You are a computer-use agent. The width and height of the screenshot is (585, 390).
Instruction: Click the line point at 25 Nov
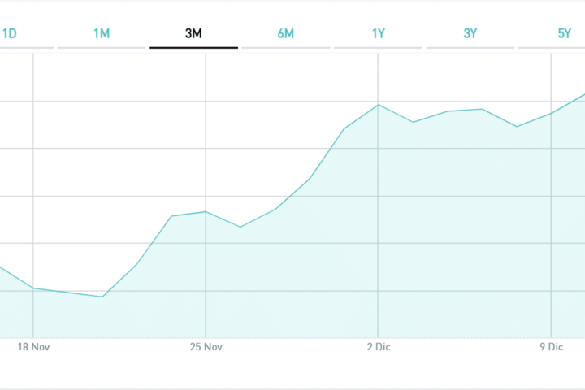pos(206,212)
